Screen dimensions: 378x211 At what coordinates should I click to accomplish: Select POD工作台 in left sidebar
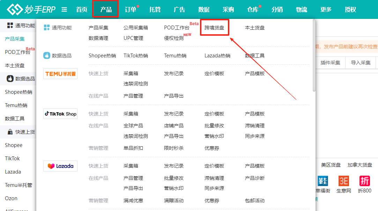click(17, 52)
